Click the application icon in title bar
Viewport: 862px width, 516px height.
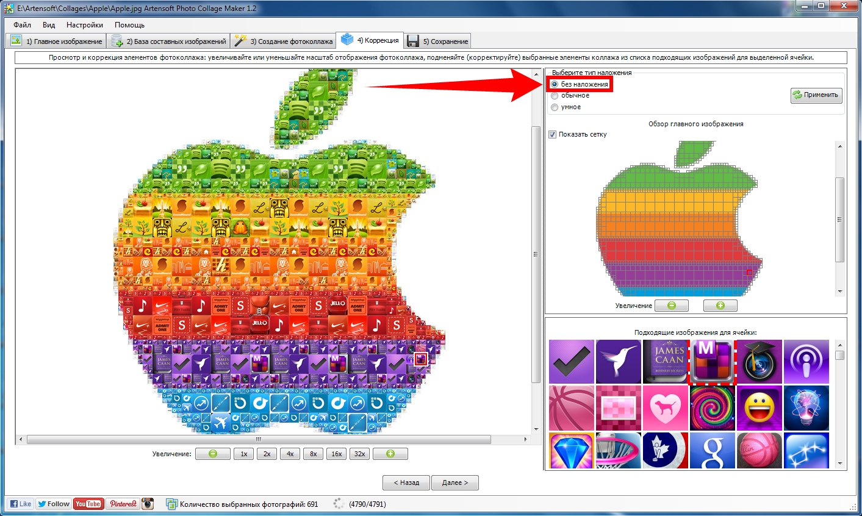tap(9, 9)
